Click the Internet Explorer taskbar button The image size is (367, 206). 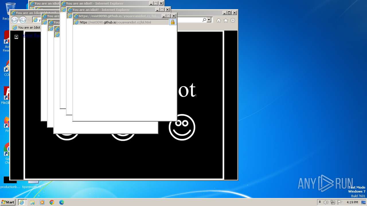[x=22, y=202]
